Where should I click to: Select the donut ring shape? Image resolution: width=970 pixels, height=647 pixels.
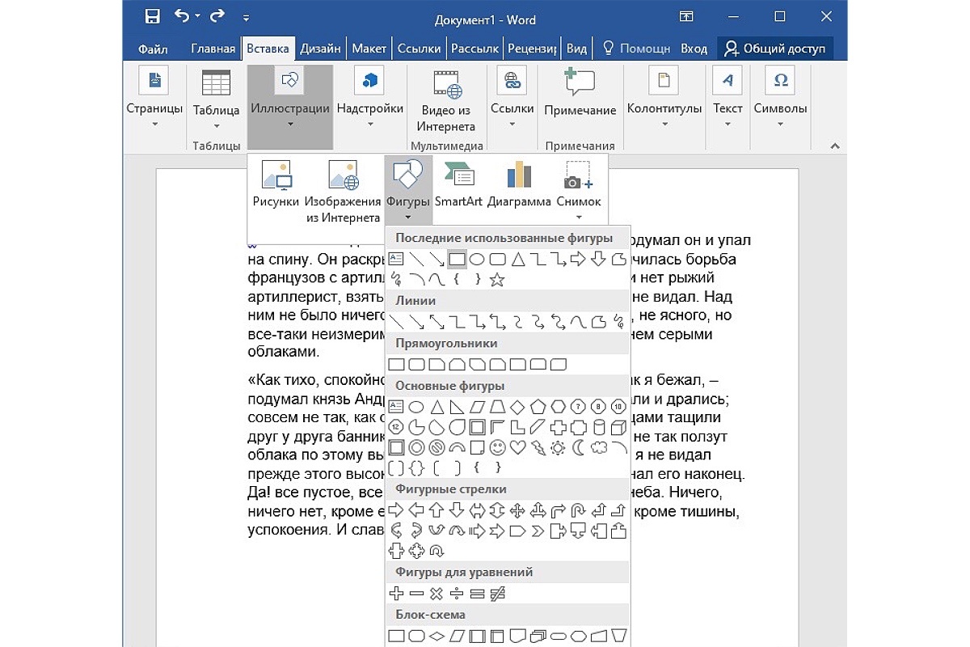tap(416, 447)
